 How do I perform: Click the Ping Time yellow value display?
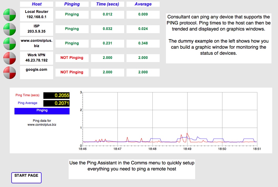pyautogui.click(x=56, y=96)
